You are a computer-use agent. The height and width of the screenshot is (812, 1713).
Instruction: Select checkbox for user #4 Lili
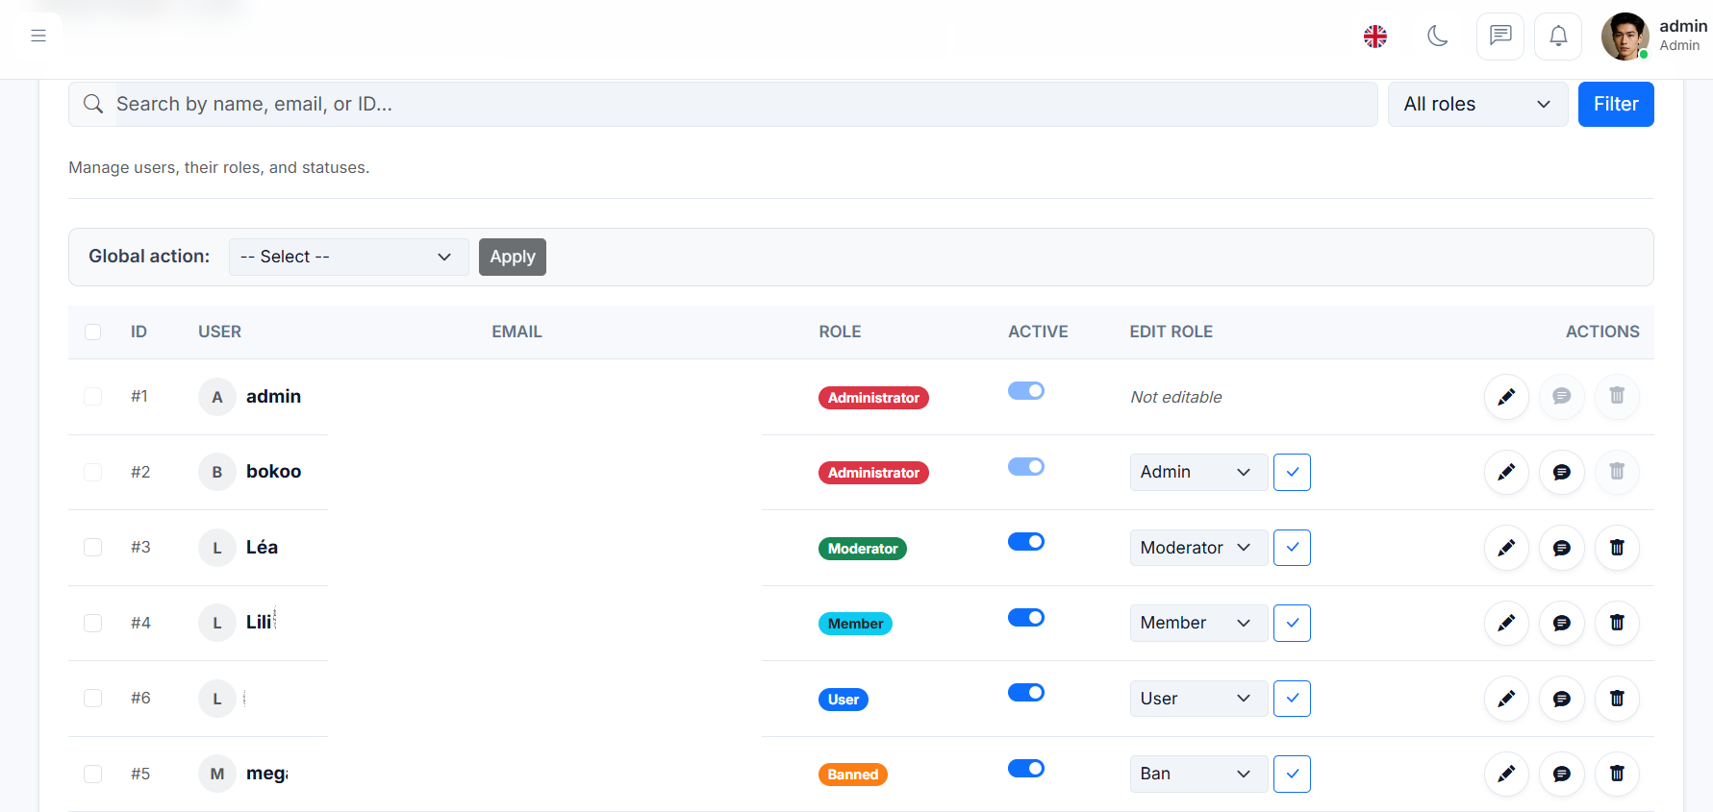[92, 623]
